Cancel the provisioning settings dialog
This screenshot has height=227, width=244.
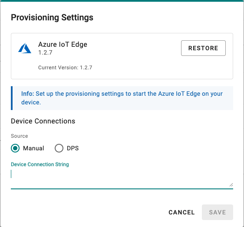click(181, 212)
